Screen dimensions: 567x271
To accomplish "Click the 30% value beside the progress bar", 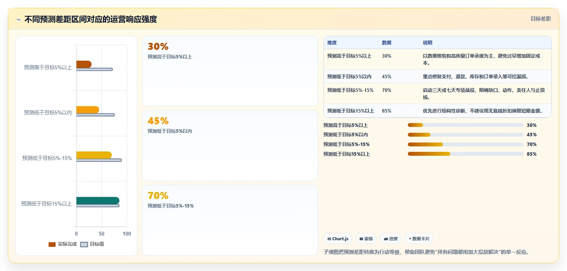I will click(531, 125).
